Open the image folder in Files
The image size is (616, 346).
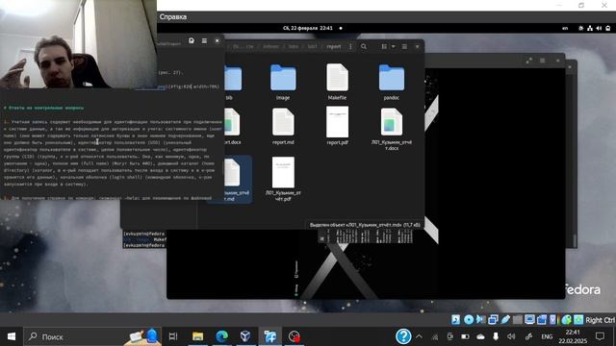283,78
